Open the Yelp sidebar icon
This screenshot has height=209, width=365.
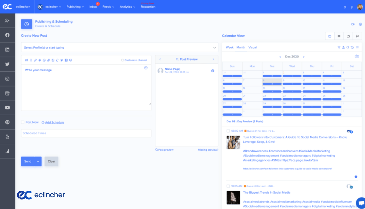[7, 137]
